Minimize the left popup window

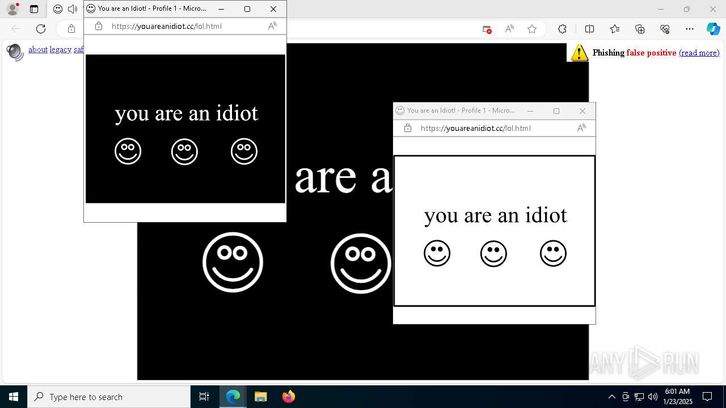coord(221,9)
